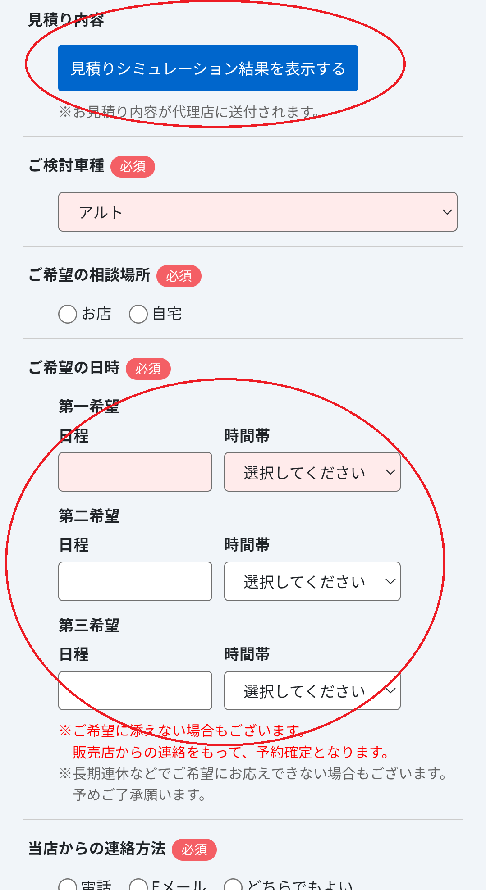The height and width of the screenshot is (895, 486).
Task: Click the 第二希望 日程 date field
Action: [x=135, y=581]
